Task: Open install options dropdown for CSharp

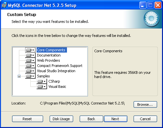Action: (42, 81)
